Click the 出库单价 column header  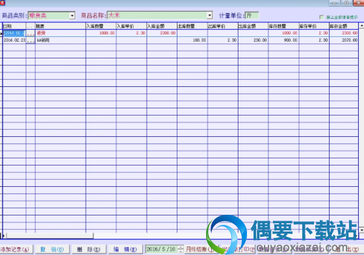click(x=223, y=26)
